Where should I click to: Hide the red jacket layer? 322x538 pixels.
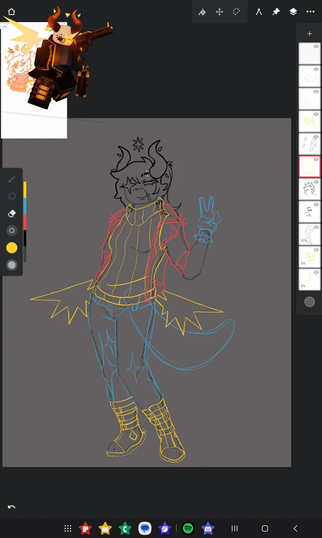click(x=316, y=137)
